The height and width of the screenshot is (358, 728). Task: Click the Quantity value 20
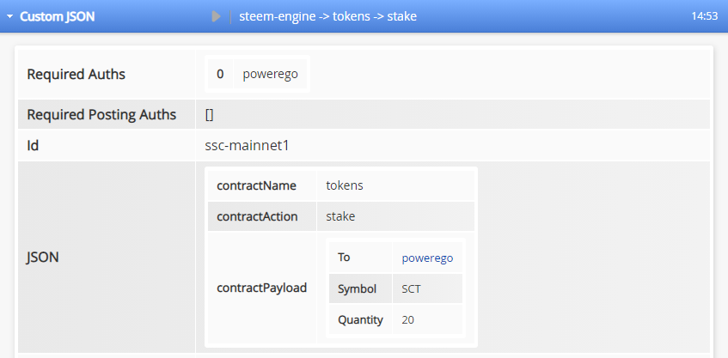coord(407,319)
